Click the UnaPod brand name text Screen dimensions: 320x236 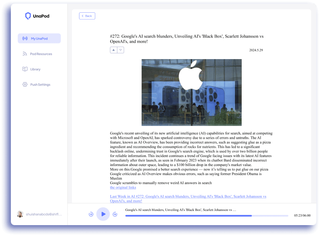(x=41, y=16)
